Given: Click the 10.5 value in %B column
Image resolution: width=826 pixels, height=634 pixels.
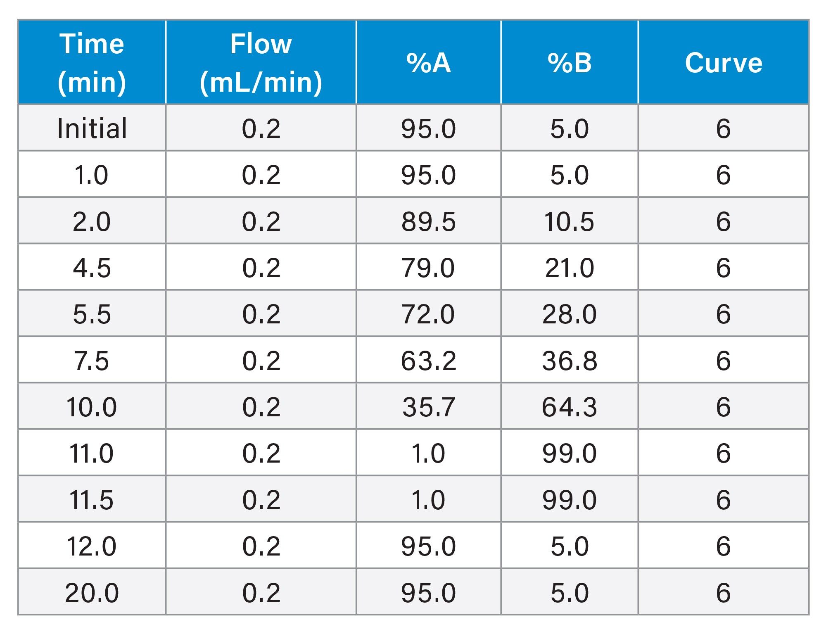Looking at the screenshot, I should [570, 221].
